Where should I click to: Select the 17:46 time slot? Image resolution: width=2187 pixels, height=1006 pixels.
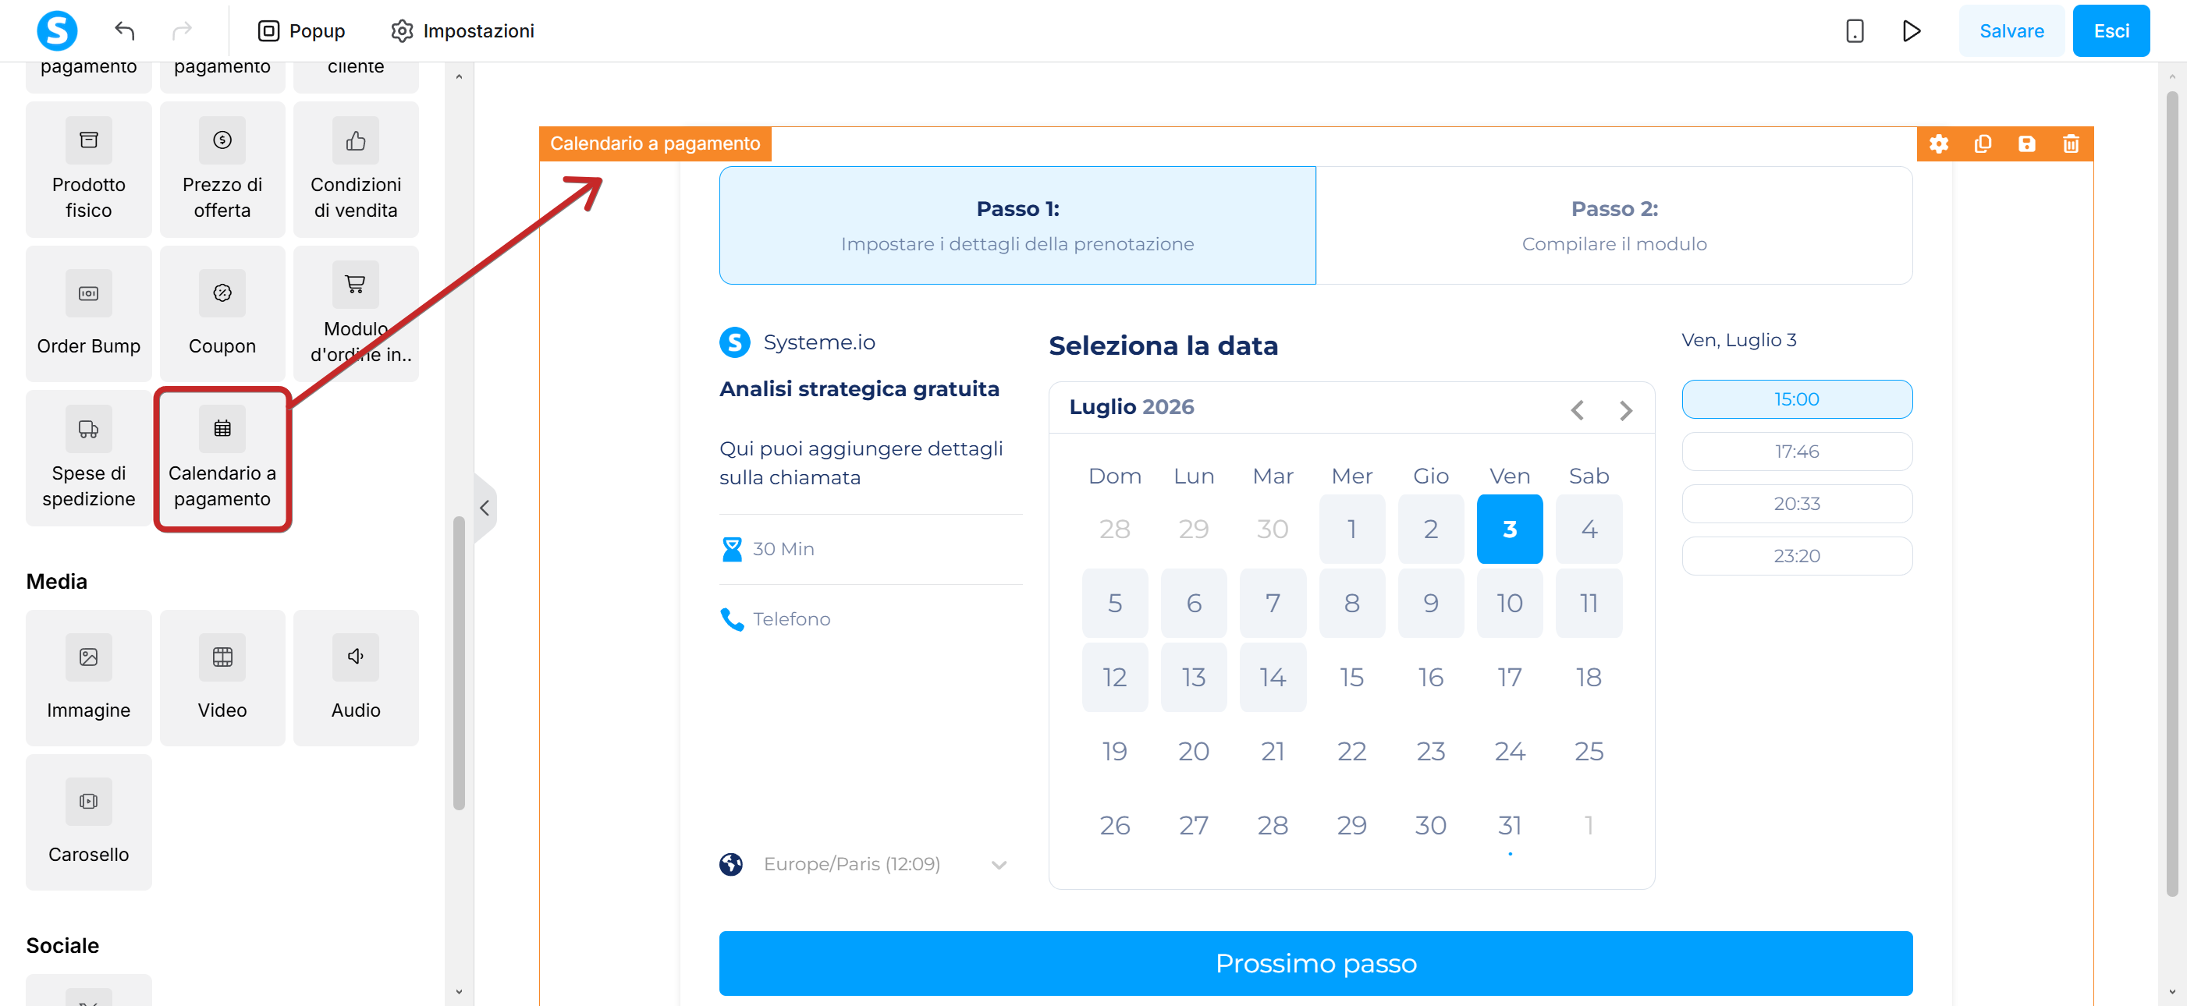tap(1796, 452)
